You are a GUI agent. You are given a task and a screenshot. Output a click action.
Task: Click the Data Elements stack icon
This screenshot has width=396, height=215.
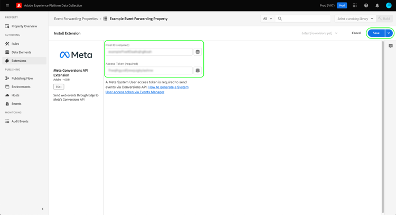[x=7, y=52]
